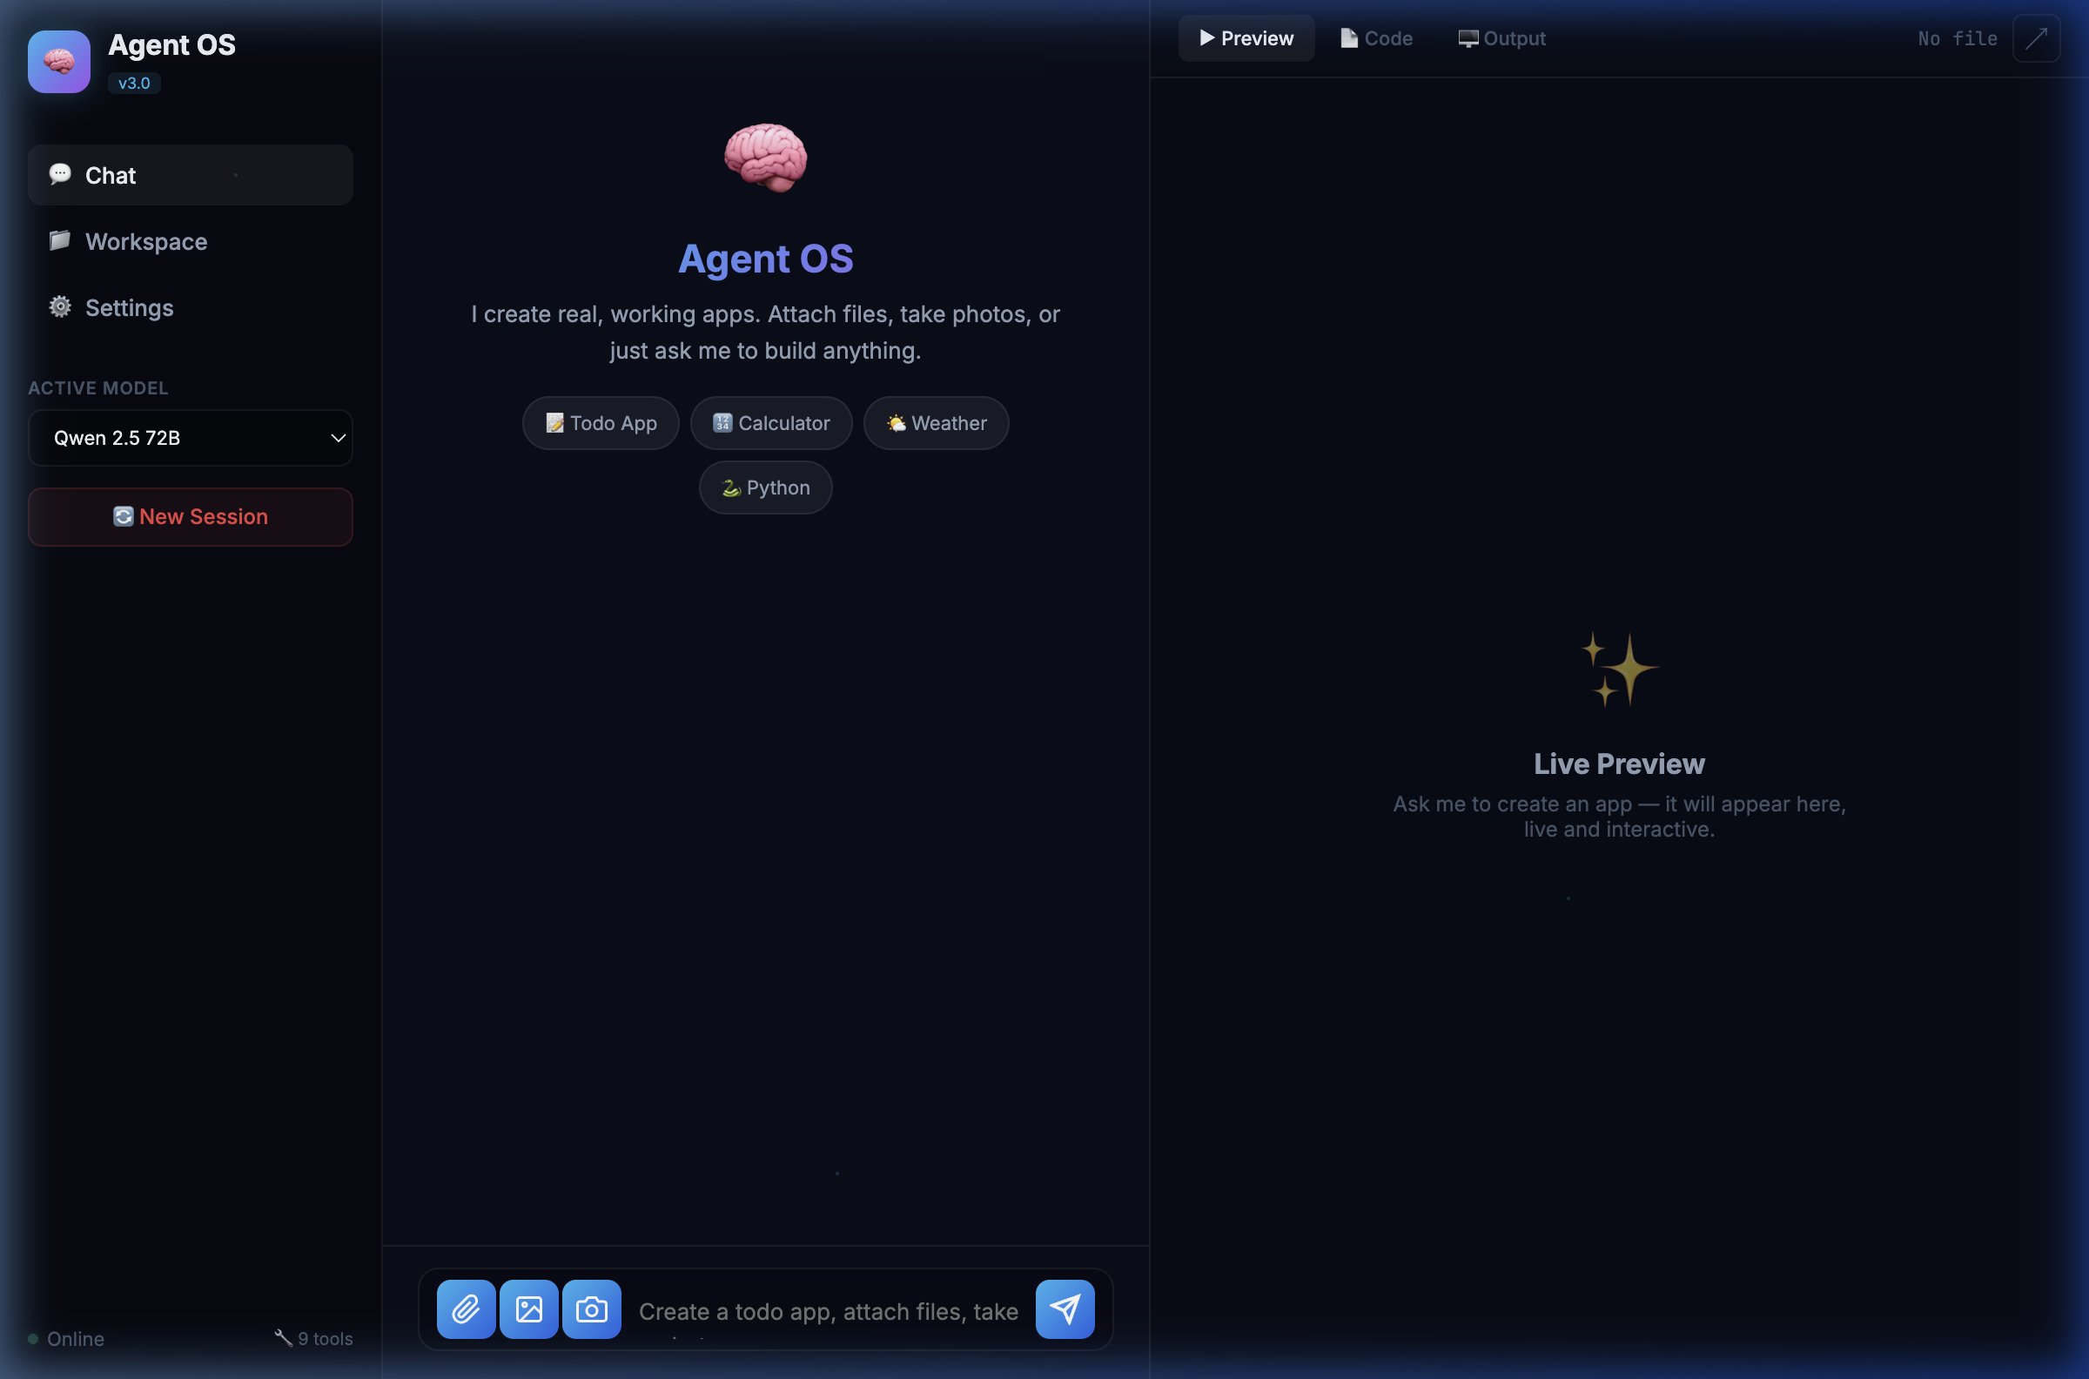Focus the chat message input field
2089x1379 pixels.
pos(829,1310)
